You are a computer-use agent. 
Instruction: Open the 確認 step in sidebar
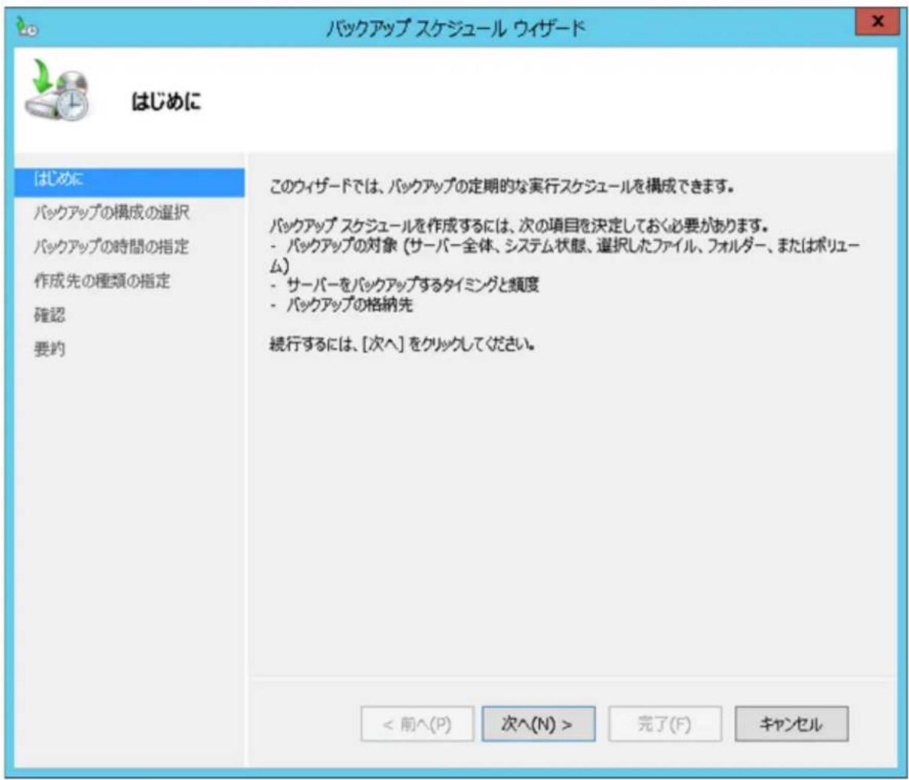click(x=49, y=315)
